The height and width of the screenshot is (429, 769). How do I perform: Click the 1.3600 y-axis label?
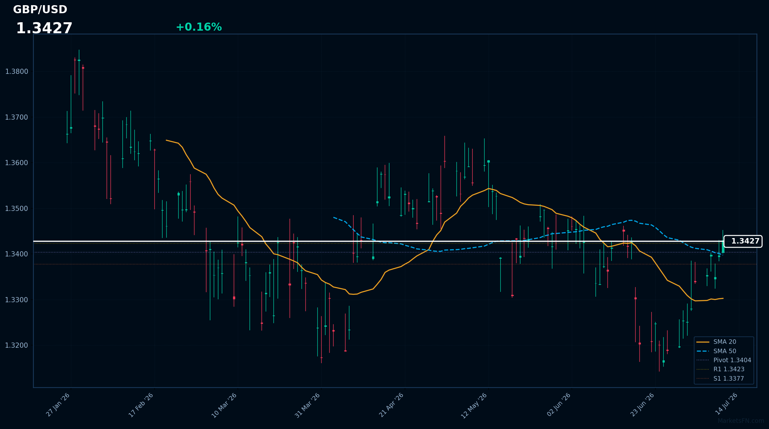[x=17, y=163]
